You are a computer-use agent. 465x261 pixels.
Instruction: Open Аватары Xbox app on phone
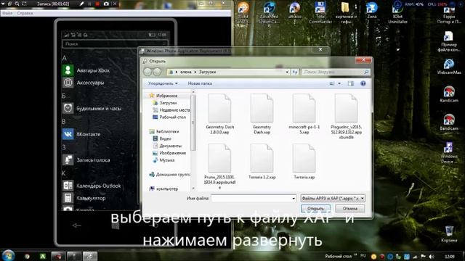tap(86, 70)
